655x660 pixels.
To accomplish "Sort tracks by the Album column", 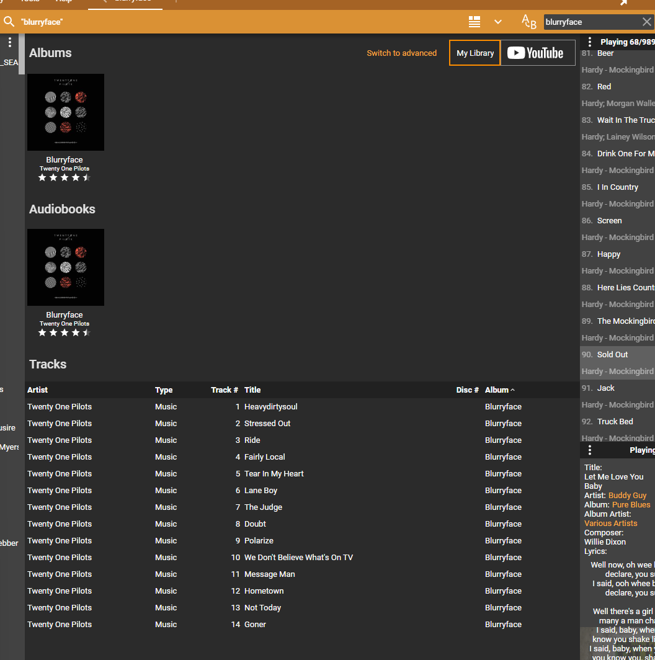I will tap(497, 390).
